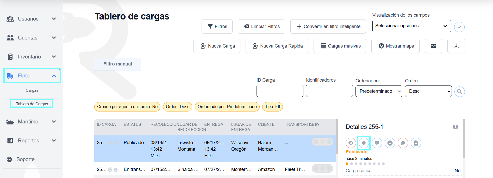This screenshot has height=178, width=493.
Task: Click the Amazon client cell
Action: (x=266, y=169)
